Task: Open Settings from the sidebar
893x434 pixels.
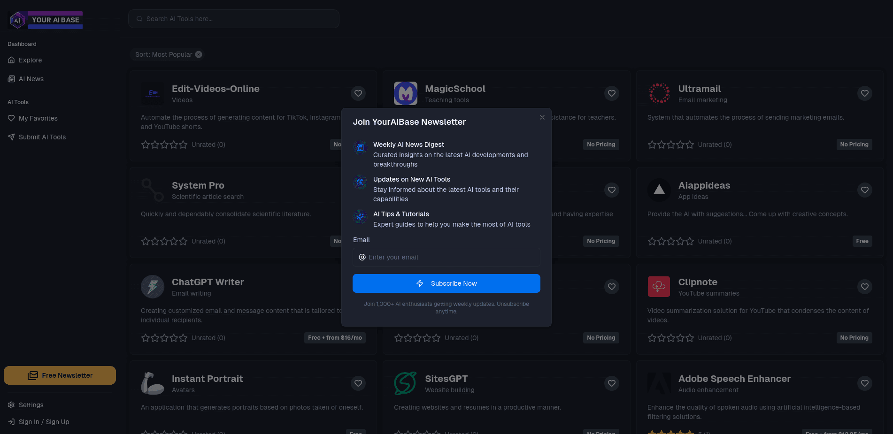Action: click(x=31, y=405)
